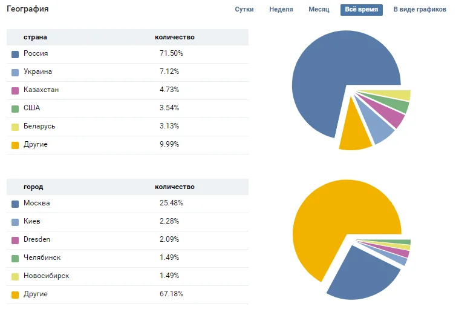Viewport: 456px width, 312px height.
Task: Click the Dresden purple color swatch
Action: coord(15,241)
